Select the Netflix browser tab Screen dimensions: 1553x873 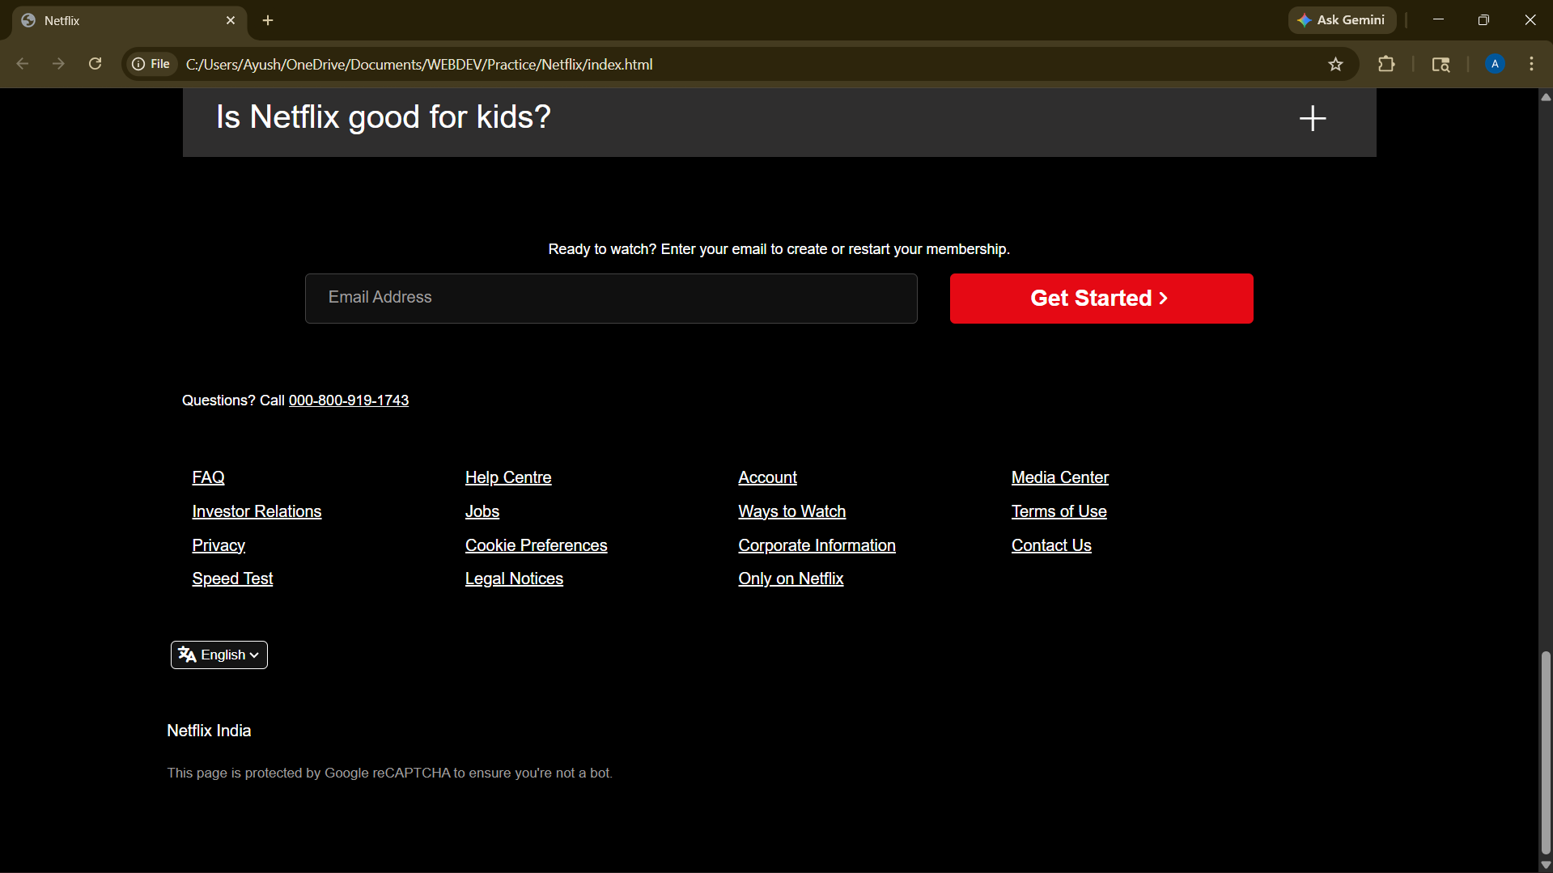point(121,20)
